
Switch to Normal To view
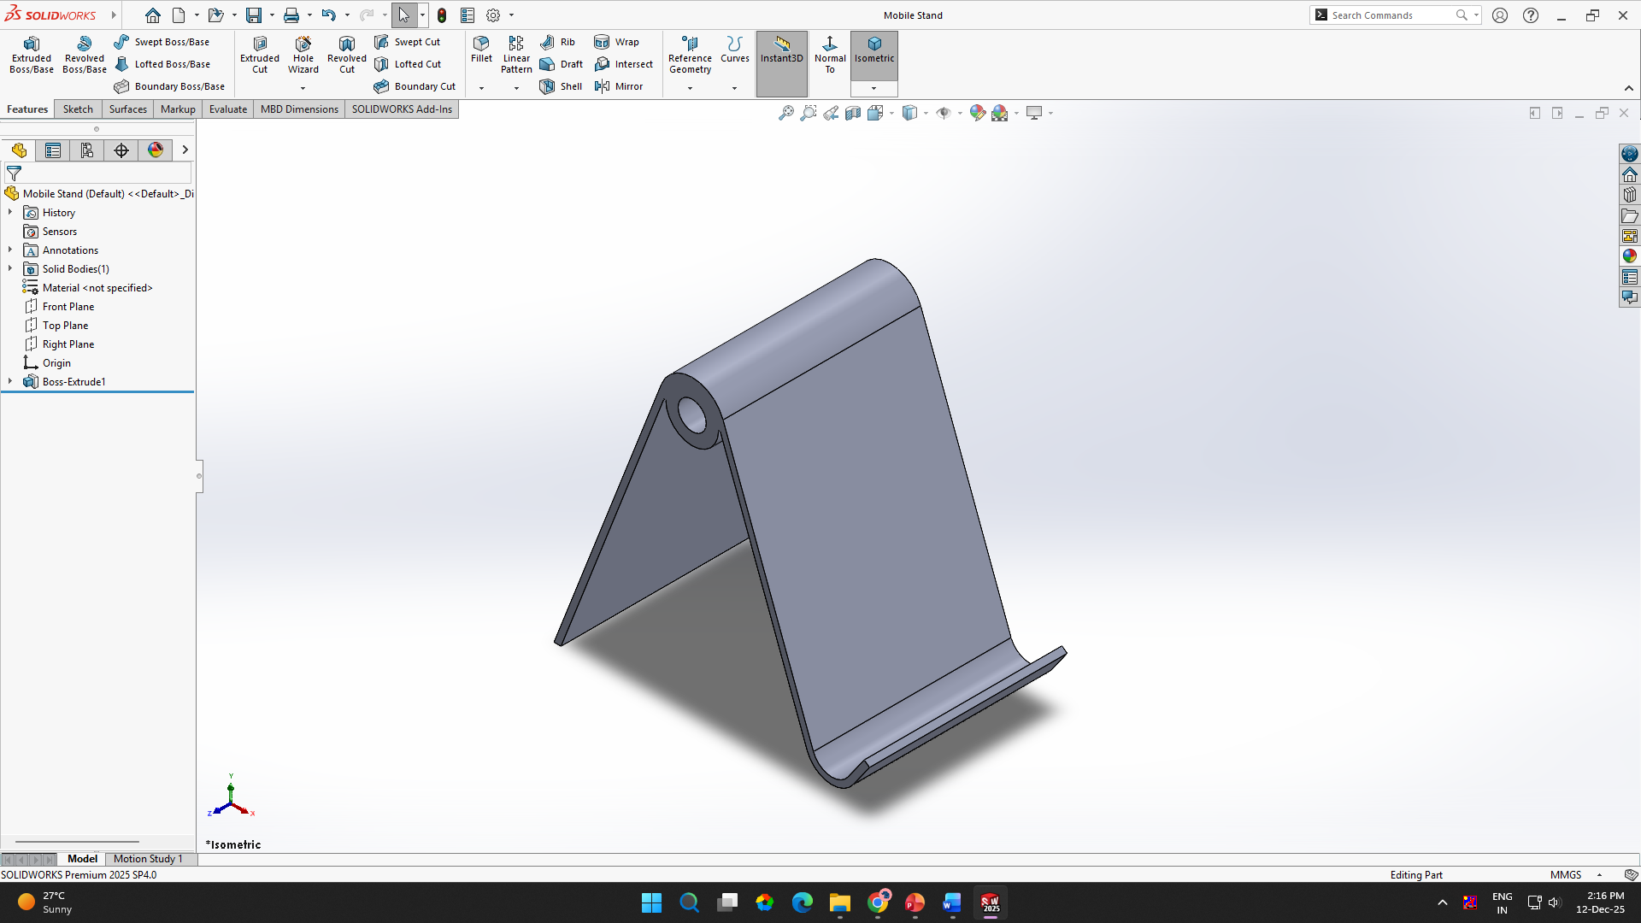point(830,55)
